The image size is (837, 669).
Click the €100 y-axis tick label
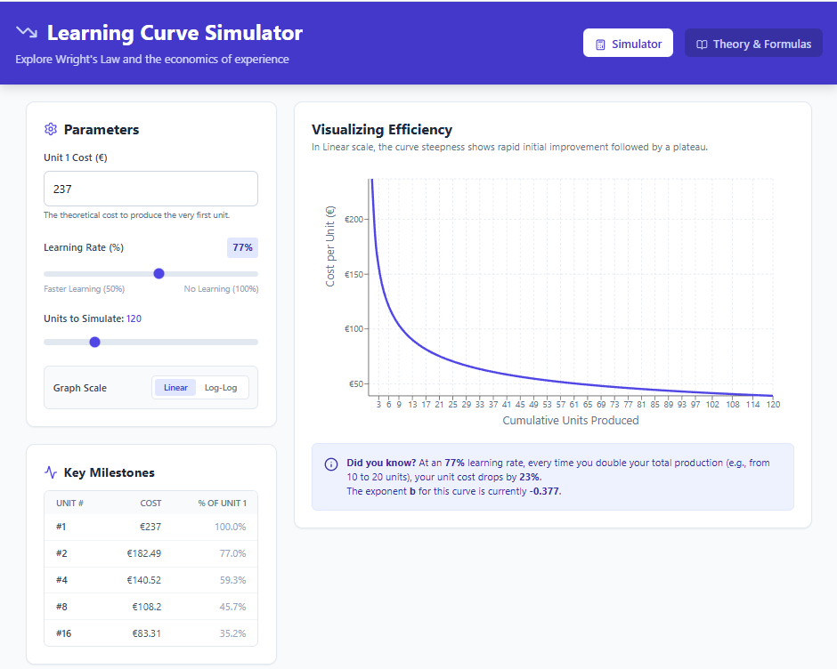(x=353, y=328)
